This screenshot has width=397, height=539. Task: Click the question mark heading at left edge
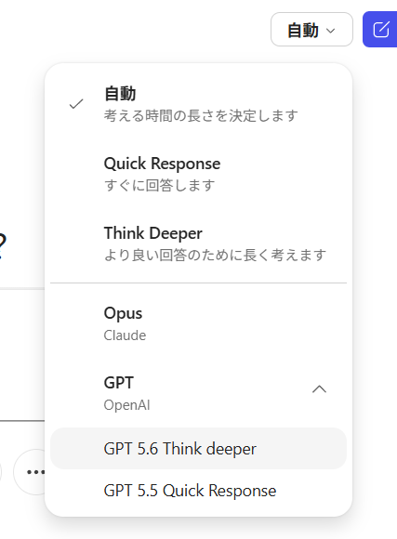(3, 246)
